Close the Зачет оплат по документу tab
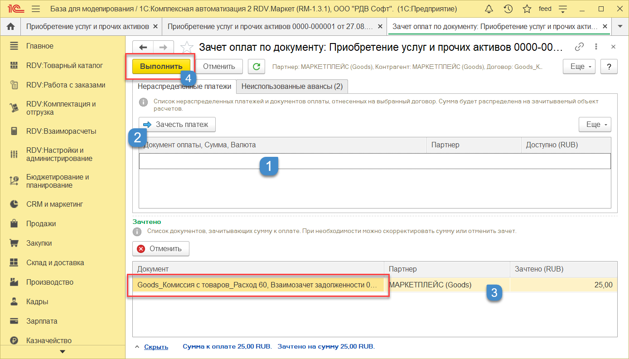This screenshot has width=629, height=359. coord(604,27)
